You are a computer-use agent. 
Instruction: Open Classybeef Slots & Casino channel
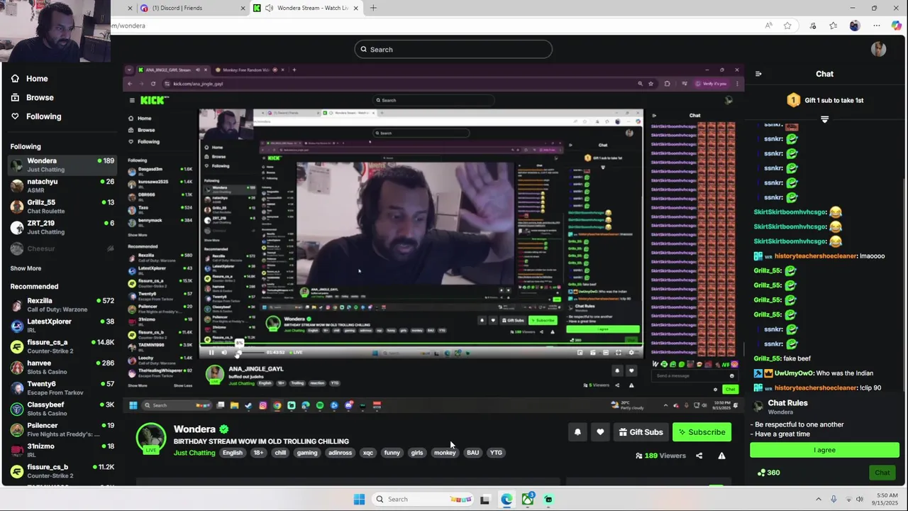(x=62, y=409)
